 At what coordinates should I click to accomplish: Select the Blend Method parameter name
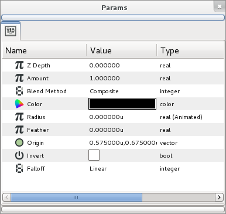pyautogui.click(x=47, y=91)
